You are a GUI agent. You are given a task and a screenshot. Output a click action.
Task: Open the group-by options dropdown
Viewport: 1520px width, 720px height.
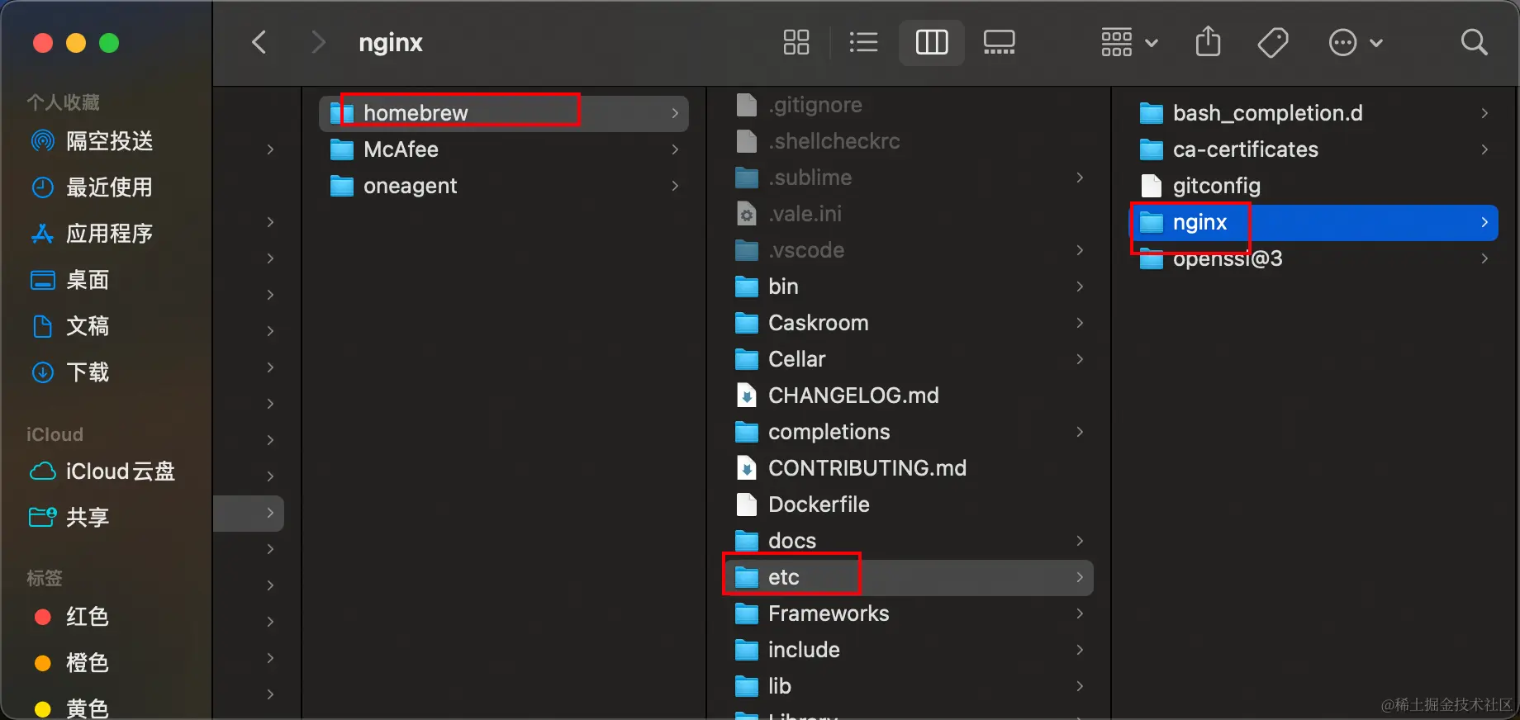click(1128, 42)
